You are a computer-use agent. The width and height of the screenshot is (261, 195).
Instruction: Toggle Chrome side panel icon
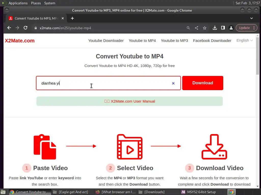(223, 28)
